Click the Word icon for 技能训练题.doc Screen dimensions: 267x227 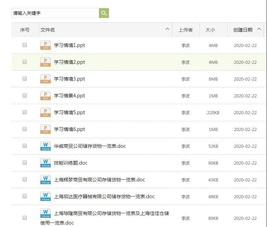(45, 163)
